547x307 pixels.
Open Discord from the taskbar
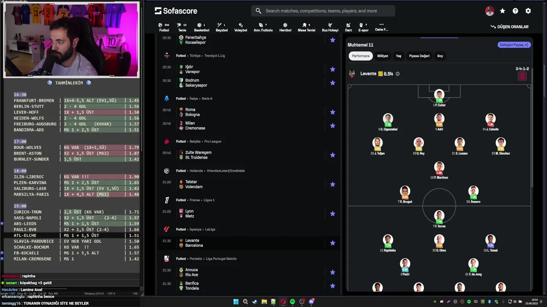[311, 301]
